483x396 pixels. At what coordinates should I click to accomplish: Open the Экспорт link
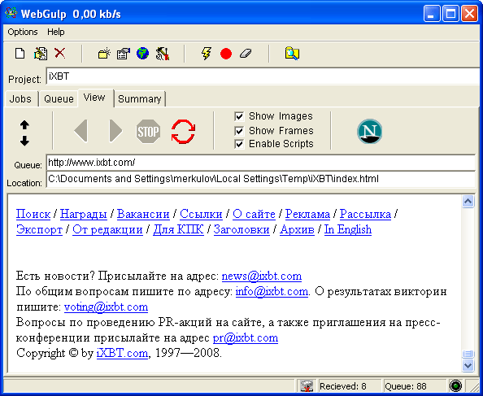(x=39, y=230)
